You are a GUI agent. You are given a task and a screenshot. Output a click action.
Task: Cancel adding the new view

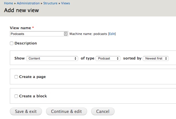point(102,111)
